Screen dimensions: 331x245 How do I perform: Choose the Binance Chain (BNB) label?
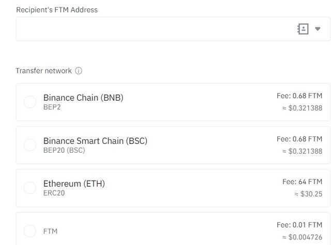pos(83,97)
